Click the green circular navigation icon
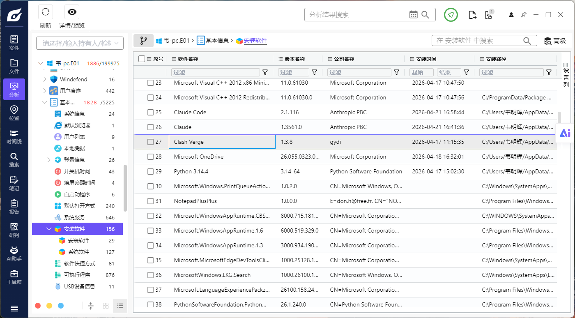The image size is (575, 318). click(451, 15)
